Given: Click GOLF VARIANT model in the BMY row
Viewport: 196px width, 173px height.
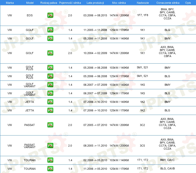Looking at the screenshot, I should point(30,85).
